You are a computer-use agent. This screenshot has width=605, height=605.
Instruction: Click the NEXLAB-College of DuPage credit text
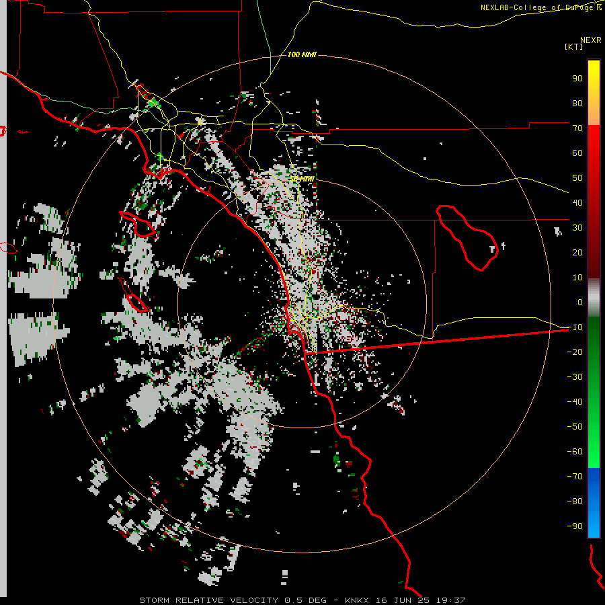coord(541,7)
